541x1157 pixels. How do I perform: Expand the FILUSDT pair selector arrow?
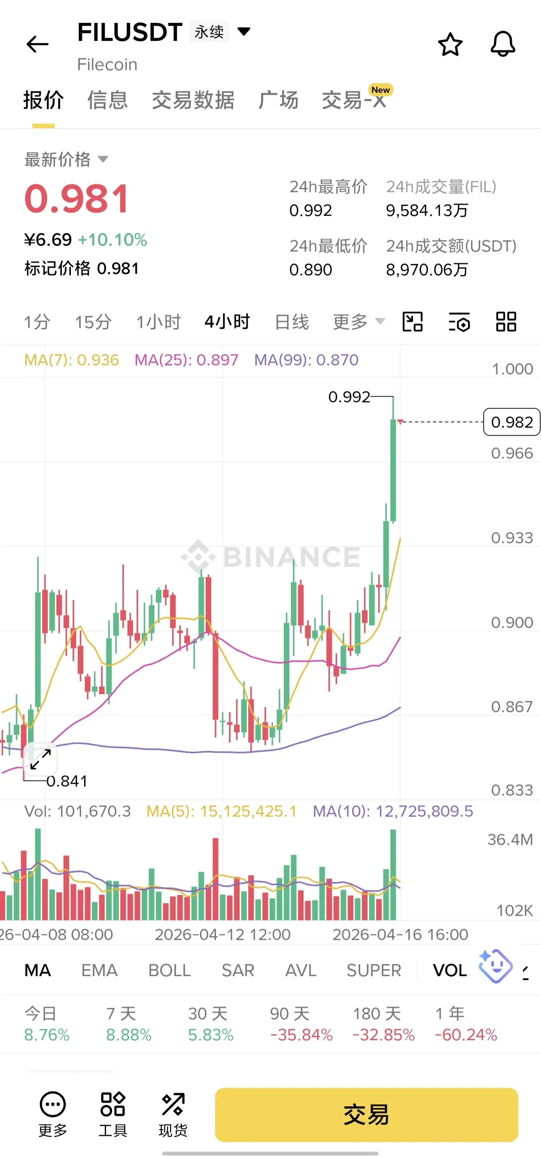pyautogui.click(x=243, y=31)
